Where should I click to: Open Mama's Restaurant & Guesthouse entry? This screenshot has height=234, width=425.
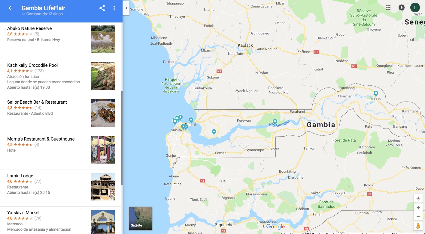60,151
